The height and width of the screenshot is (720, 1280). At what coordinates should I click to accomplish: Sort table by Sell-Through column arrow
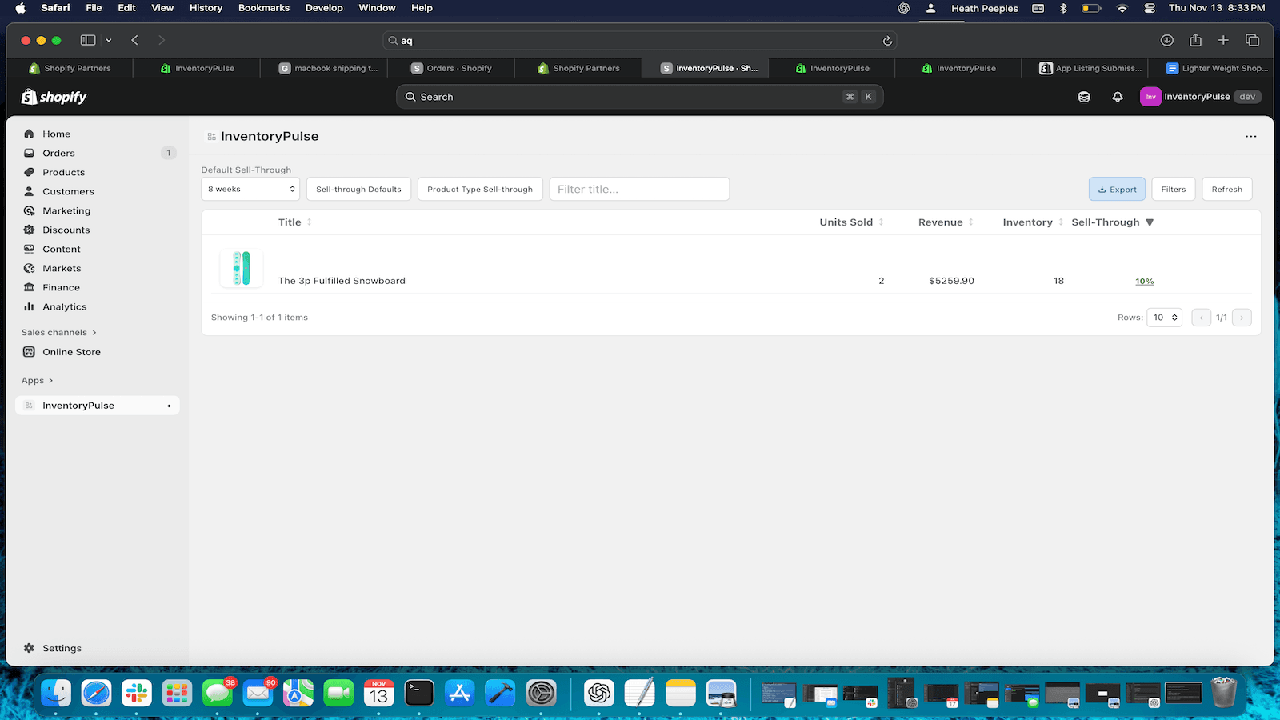pos(1150,222)
